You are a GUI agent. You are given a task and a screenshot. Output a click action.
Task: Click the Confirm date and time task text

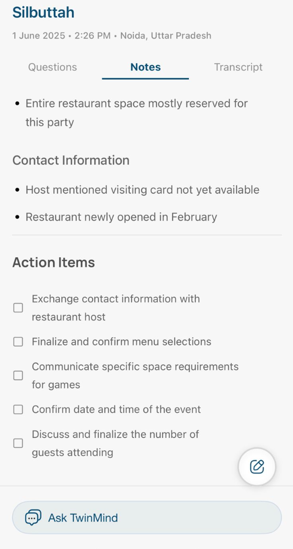(116, 409)
